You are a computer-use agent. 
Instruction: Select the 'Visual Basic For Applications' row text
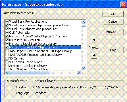[x=28, y=22]
